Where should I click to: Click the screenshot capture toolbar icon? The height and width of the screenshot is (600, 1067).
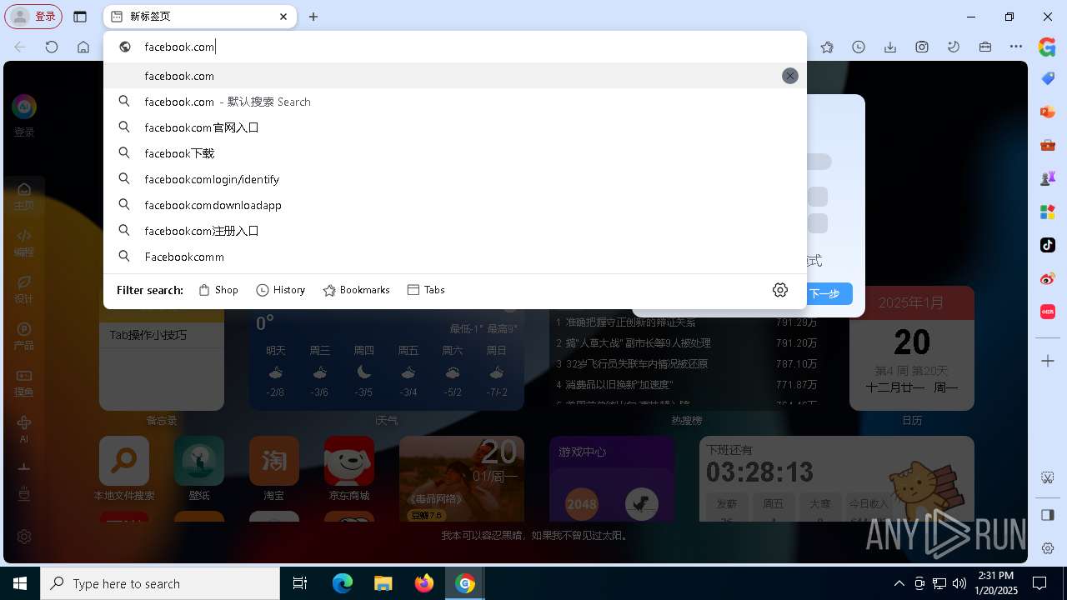(x=922, y=47)
